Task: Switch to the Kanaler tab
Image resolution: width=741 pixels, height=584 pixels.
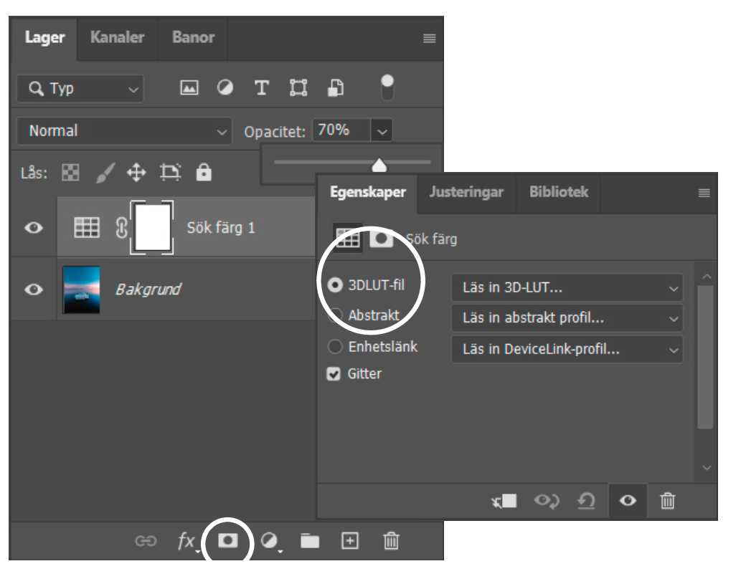Action: [117, 37]
